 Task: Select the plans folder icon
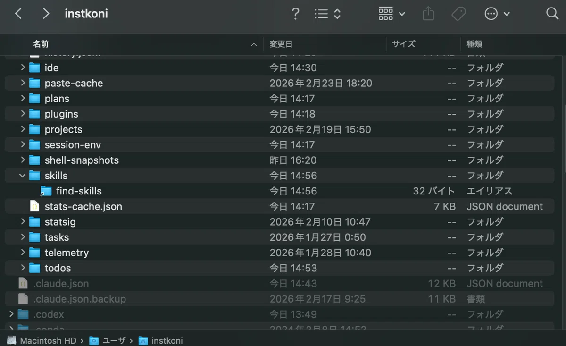coord(34,98)
